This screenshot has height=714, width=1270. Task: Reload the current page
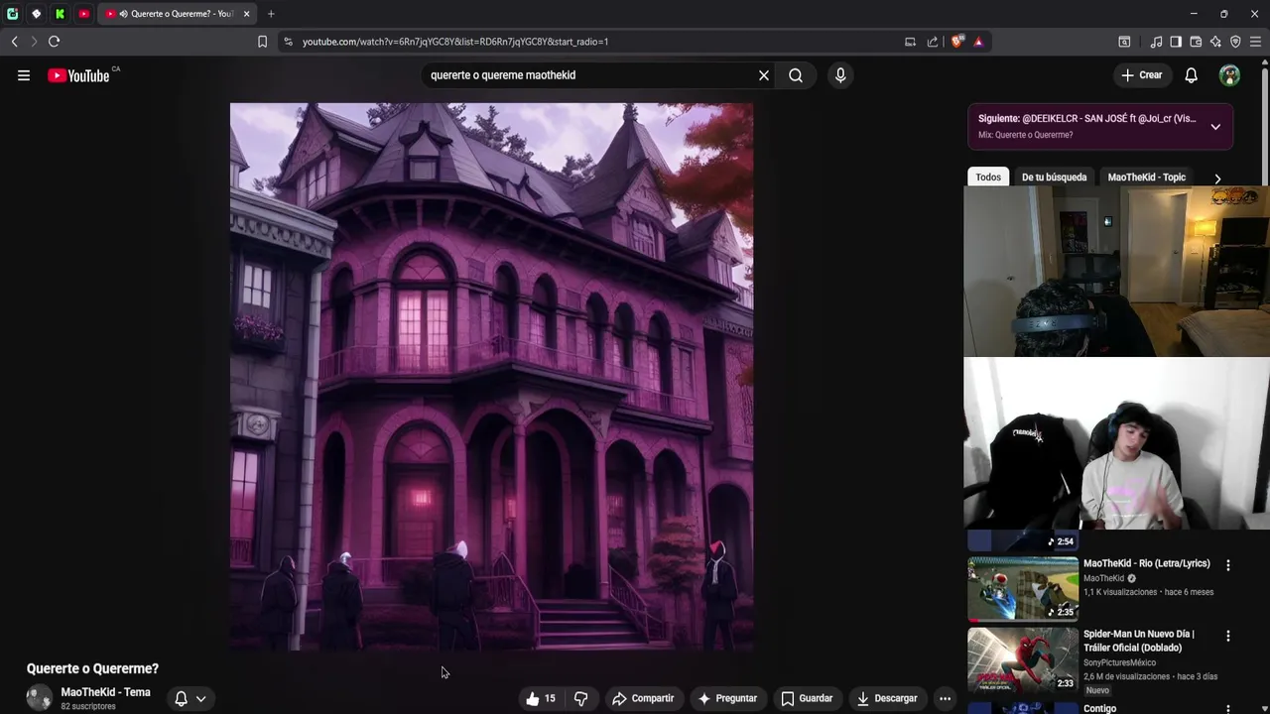(x=54, y=42)
